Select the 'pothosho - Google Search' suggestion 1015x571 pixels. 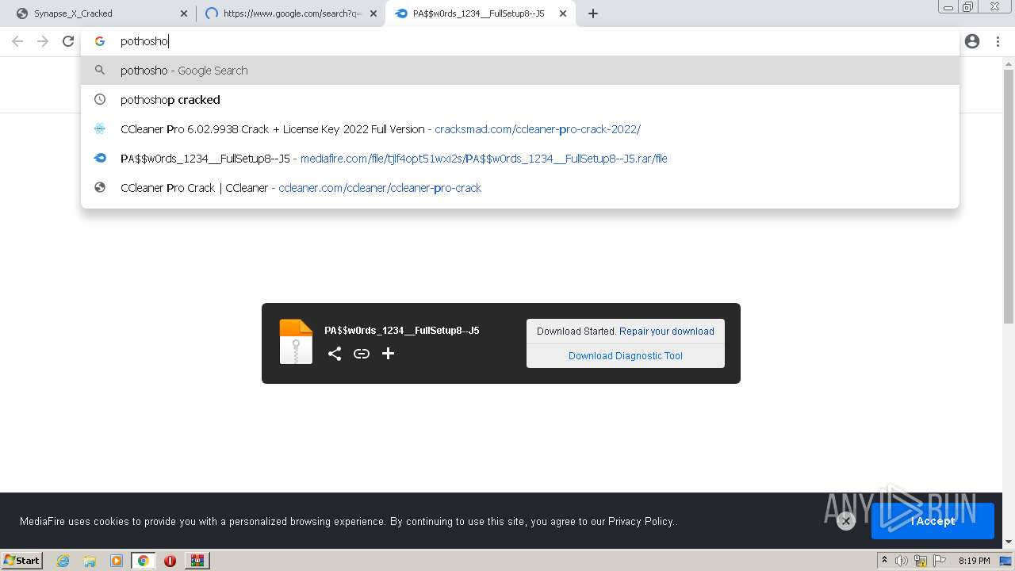pyautogui.click(x=519, y=71)
